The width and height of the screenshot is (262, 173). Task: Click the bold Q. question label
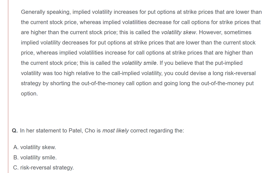15,131
